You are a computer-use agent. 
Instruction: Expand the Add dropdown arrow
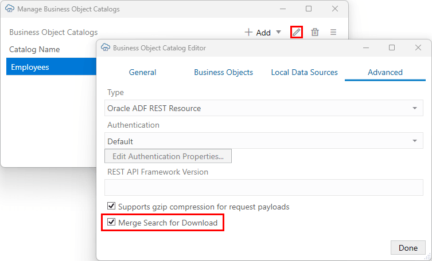[x=278, y=33]
